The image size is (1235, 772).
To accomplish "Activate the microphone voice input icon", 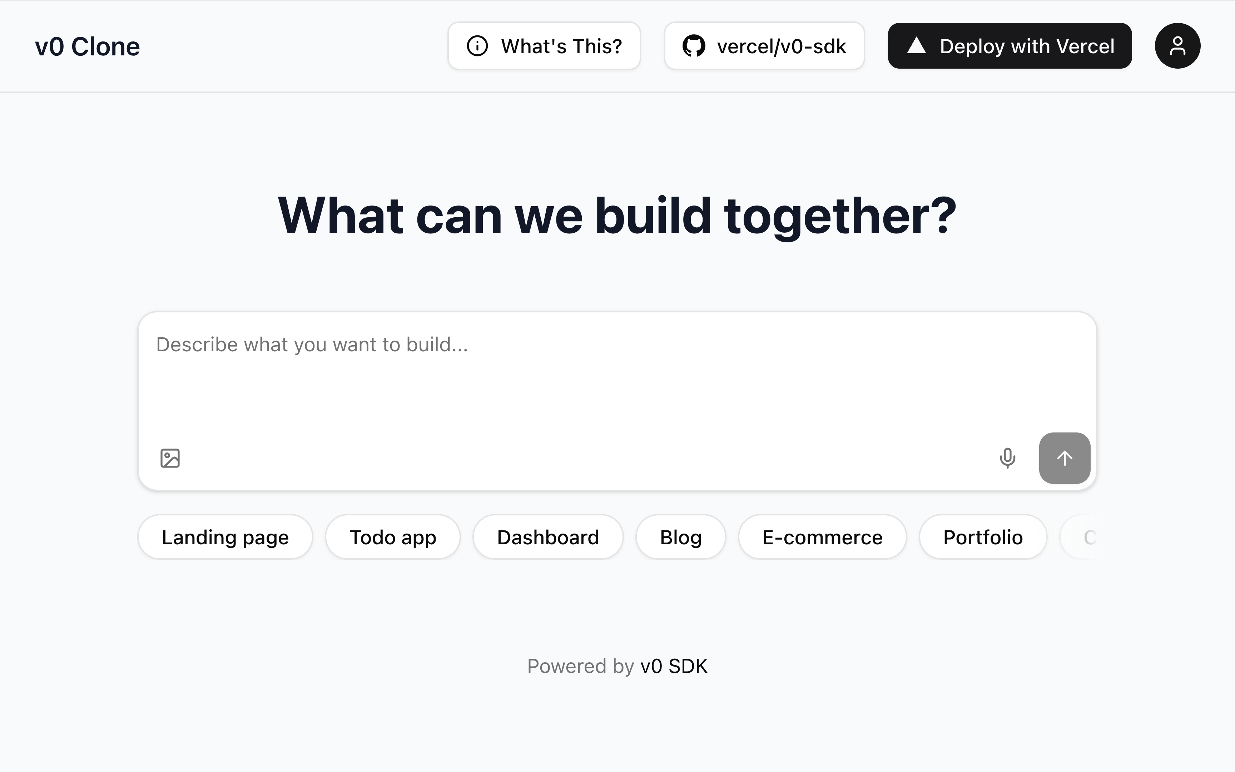I will click(1008, 458).
